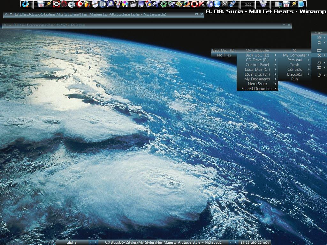Open Local Disk (D:) menu entry

coord(257,74)
